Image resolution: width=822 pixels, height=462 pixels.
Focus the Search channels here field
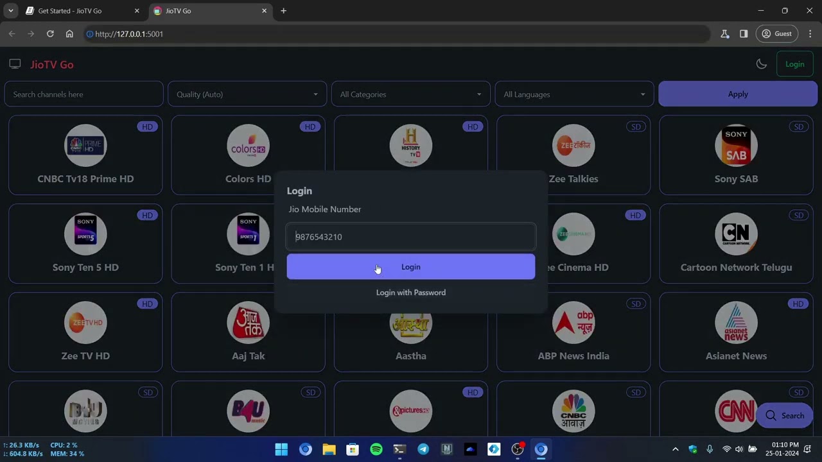(83, 94)
